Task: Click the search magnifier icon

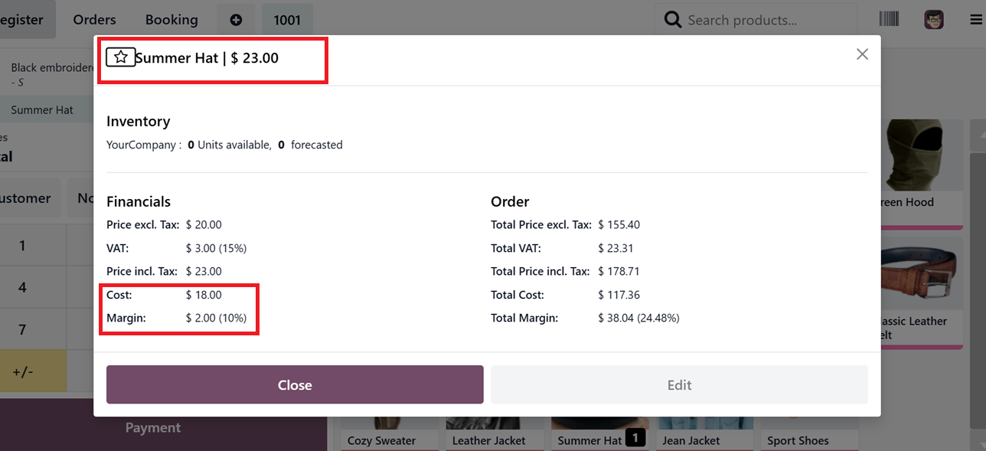Action: [673, 20]
